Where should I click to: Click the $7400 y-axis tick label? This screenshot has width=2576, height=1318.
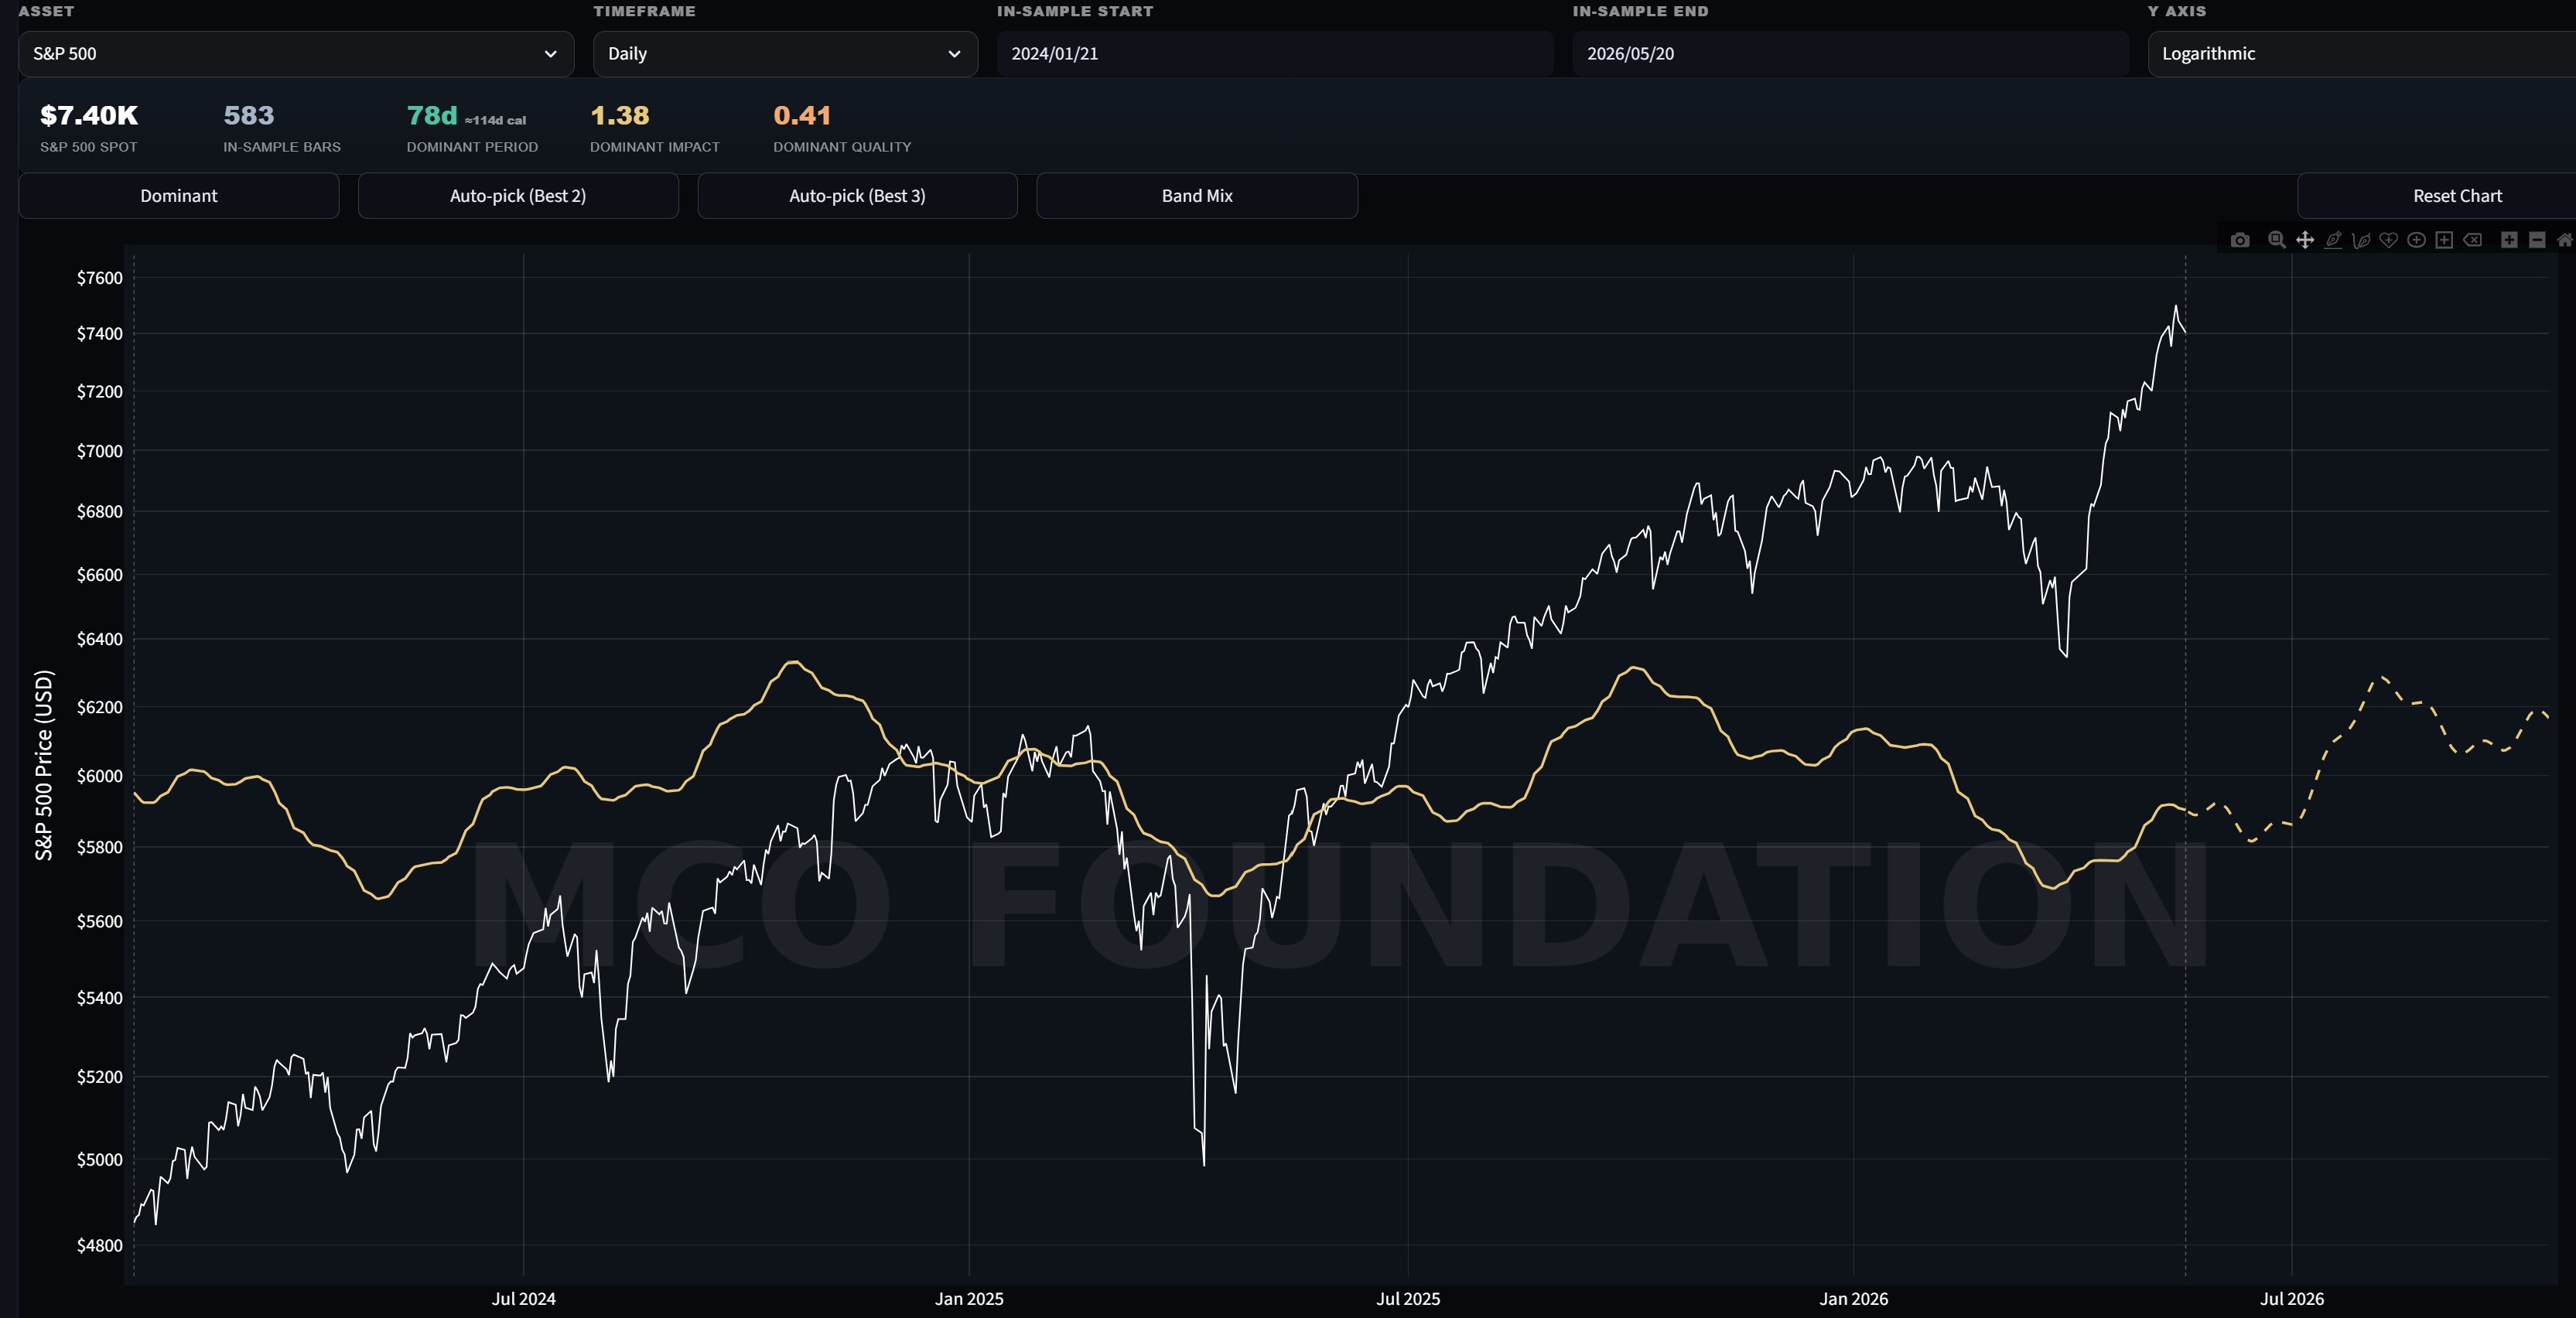pyautogui.click(x=100, y=334)
